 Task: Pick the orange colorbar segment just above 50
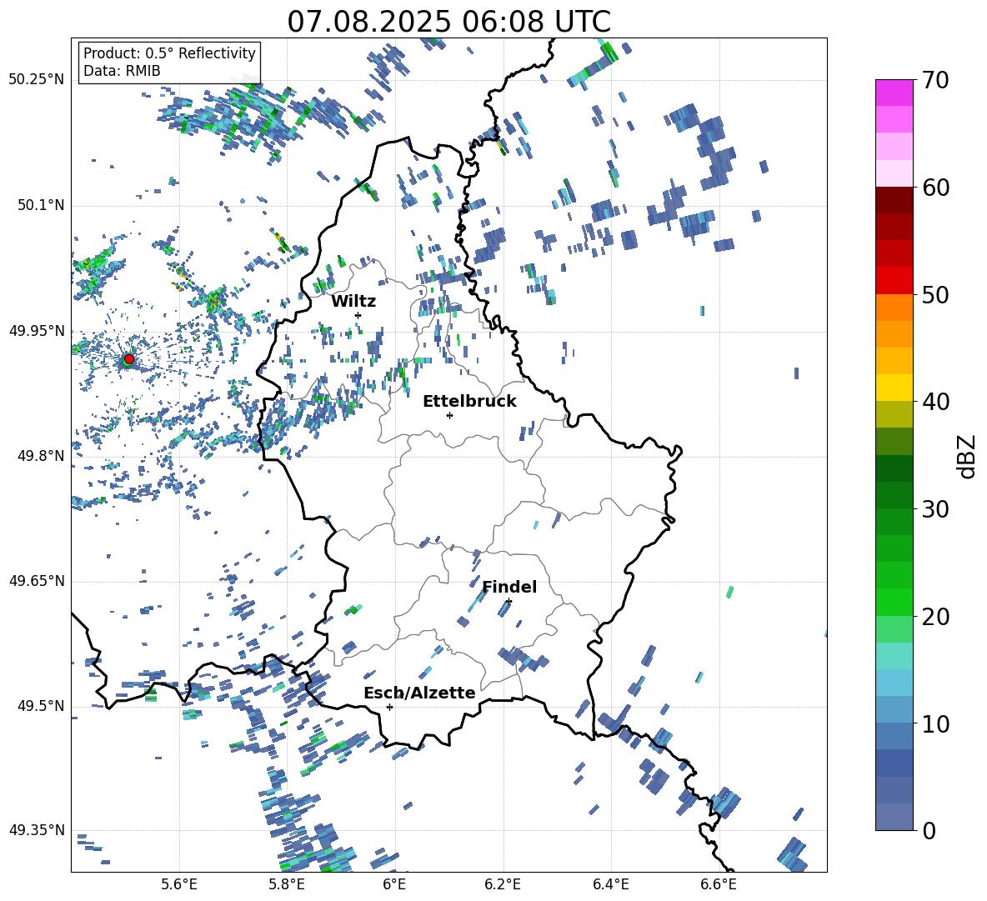click(x=894, y=308)
